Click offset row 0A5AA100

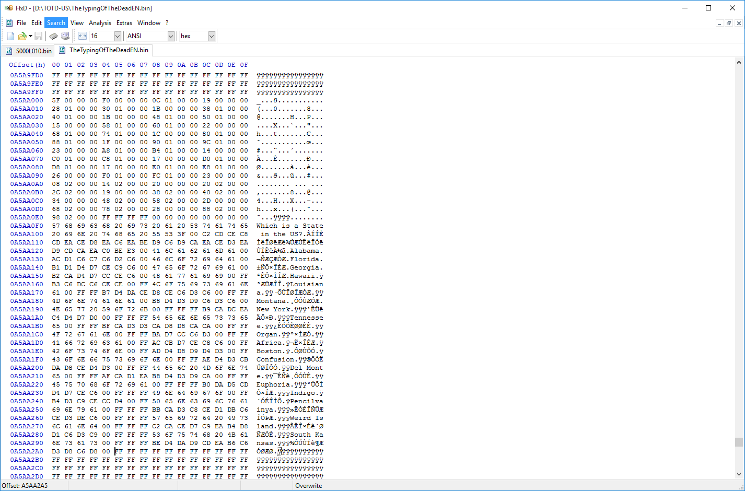pos(27,234)
